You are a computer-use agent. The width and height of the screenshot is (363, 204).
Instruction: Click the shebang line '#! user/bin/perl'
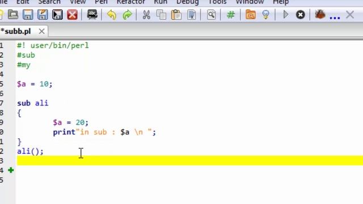(53, 45)
